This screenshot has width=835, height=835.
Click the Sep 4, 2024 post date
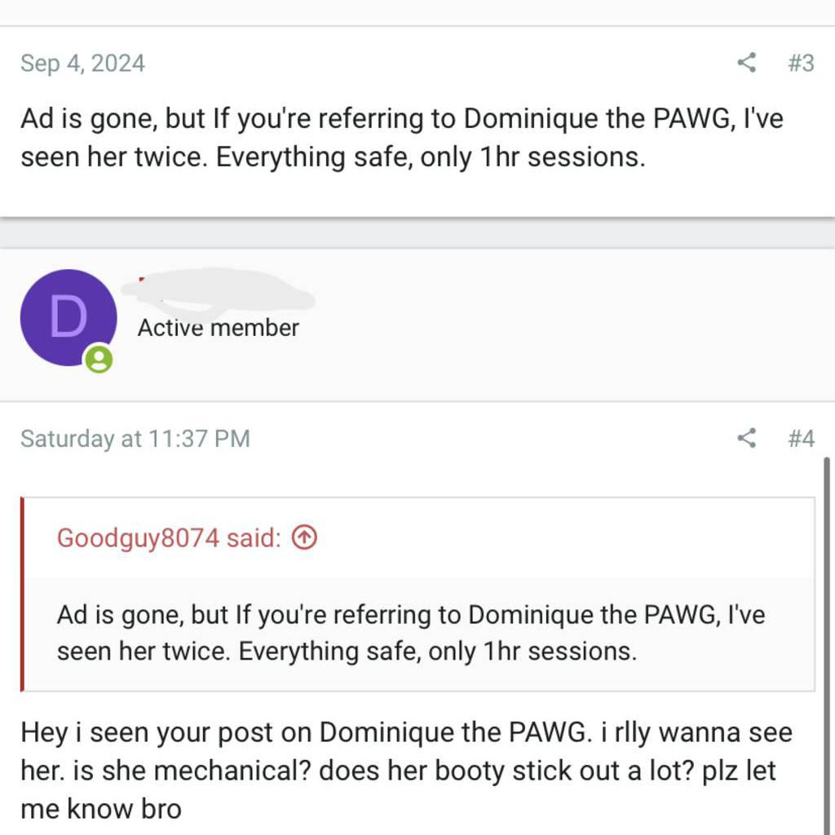82,63
